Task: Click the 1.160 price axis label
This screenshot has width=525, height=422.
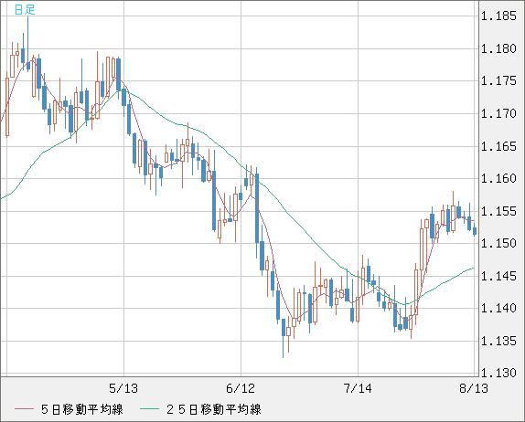Action: click(498, 178)
